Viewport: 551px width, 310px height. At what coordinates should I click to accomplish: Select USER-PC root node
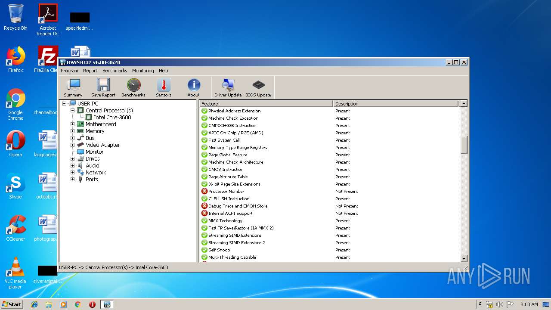point(87,104)
